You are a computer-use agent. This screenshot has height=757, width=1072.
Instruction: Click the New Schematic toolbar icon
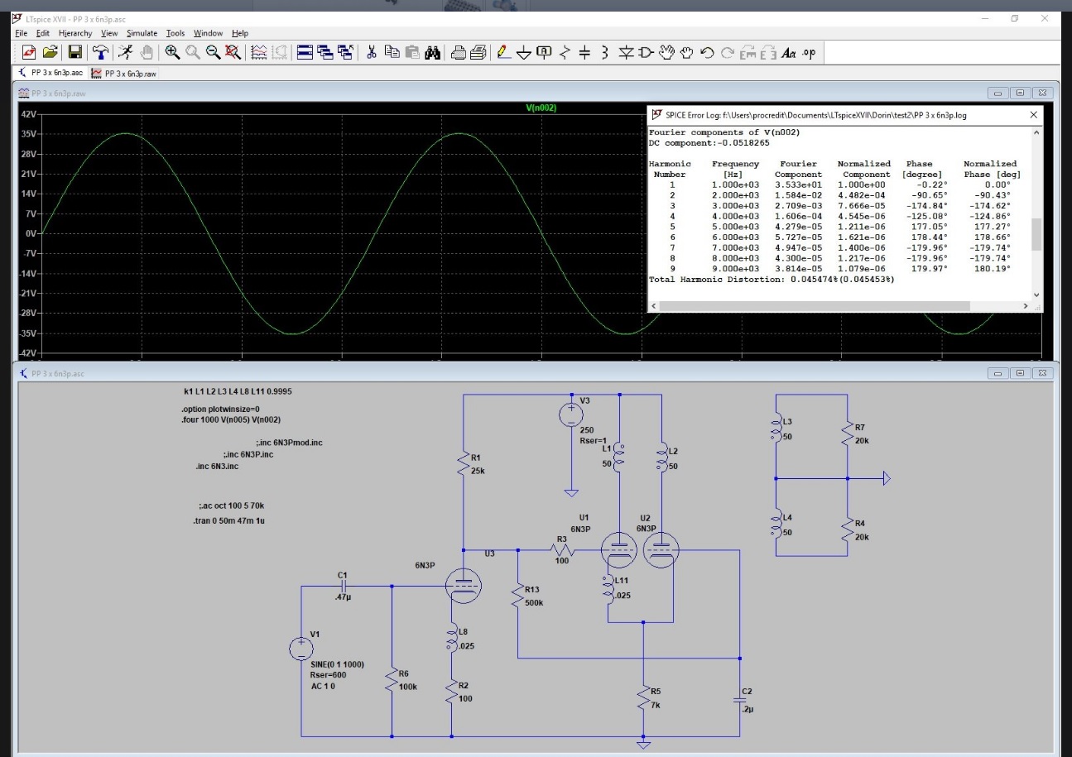[x=29, y=53]
